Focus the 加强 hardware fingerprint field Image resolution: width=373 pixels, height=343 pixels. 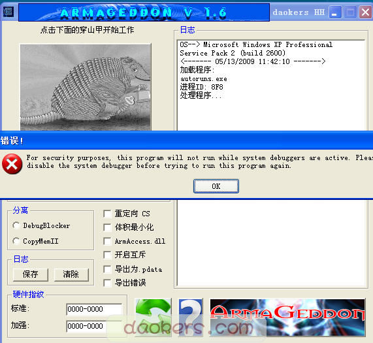94,325
